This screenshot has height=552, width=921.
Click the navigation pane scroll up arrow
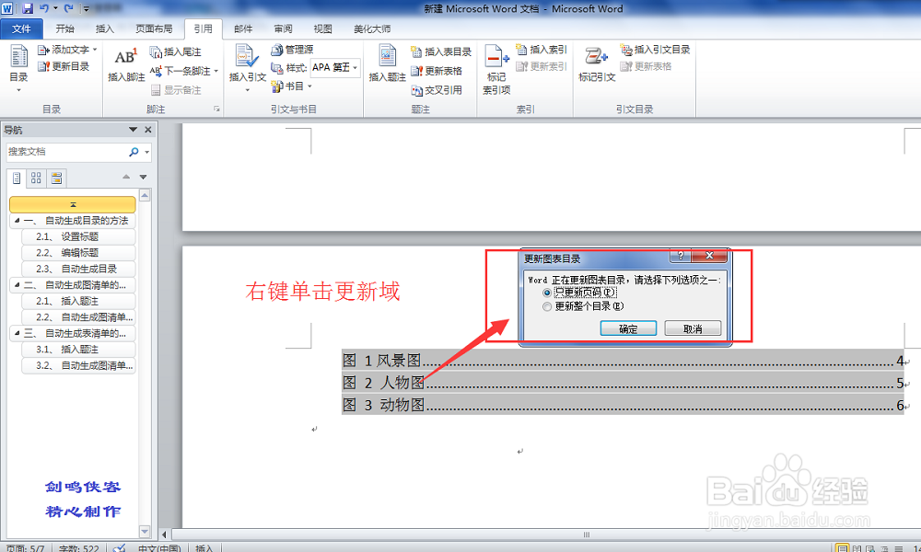click(146, 195)
